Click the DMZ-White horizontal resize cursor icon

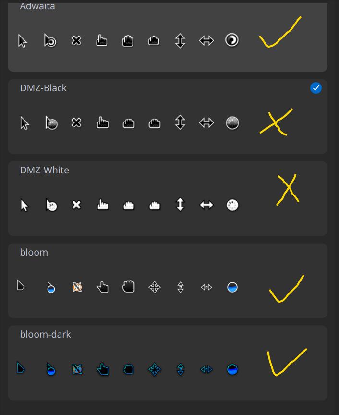pos(206,205)
